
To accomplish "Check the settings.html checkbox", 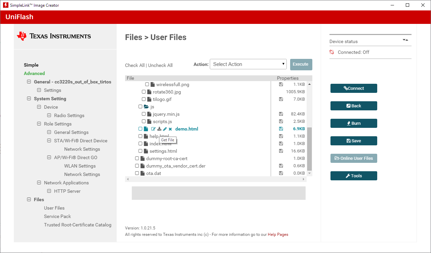I will tap(140, 151).
